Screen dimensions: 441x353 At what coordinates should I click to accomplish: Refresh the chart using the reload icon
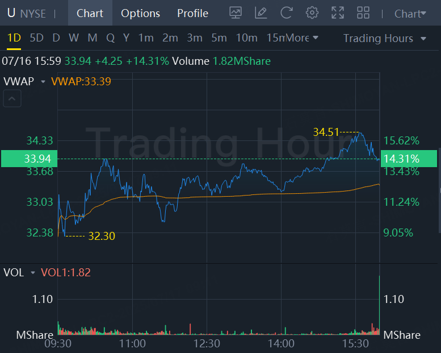coord(286,13)
